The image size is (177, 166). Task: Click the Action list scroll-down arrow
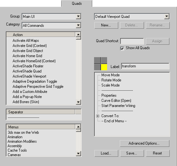(78, 102)
